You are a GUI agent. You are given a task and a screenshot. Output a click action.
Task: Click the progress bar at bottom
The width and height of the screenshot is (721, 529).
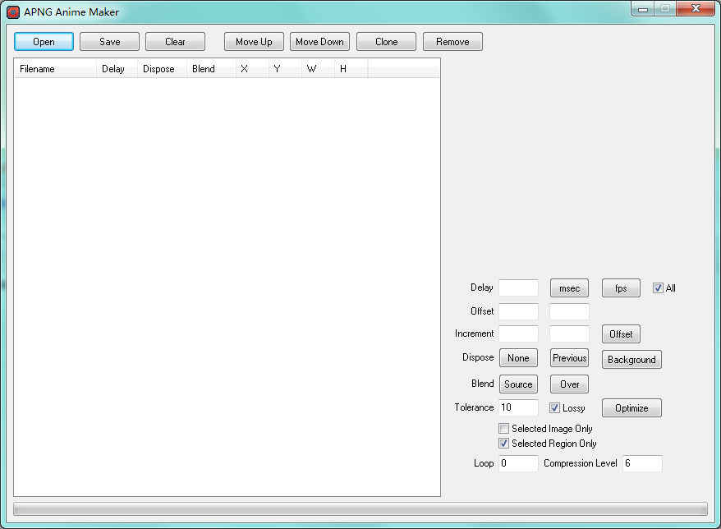tap(360, 508)
